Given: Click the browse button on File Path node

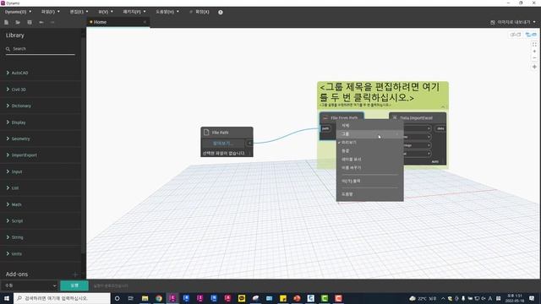Looking at the screenshot, I should (x=223, y=143).
